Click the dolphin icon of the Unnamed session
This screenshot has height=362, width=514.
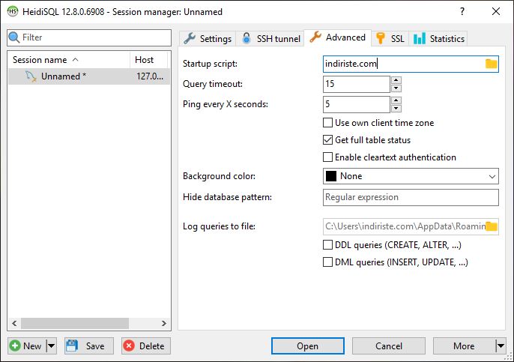(x=31, y=76)
